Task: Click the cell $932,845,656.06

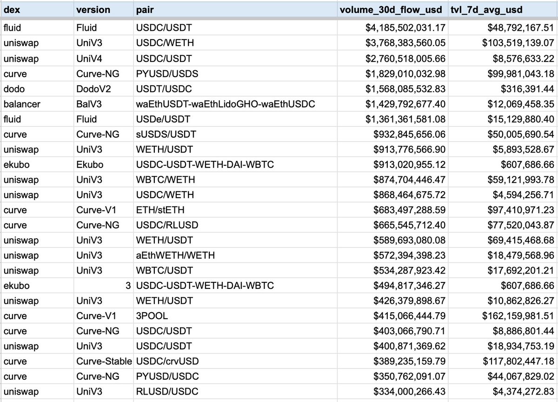Action: pos(393,134)
